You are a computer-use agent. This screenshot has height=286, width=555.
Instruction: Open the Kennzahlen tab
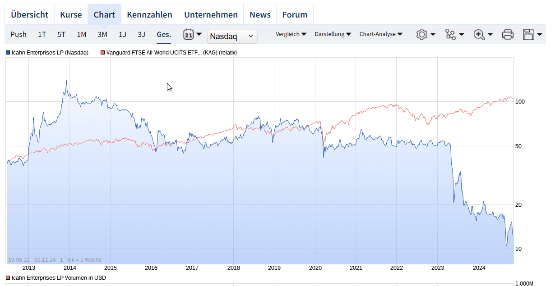pyautogui.click(x=149, y=14)
